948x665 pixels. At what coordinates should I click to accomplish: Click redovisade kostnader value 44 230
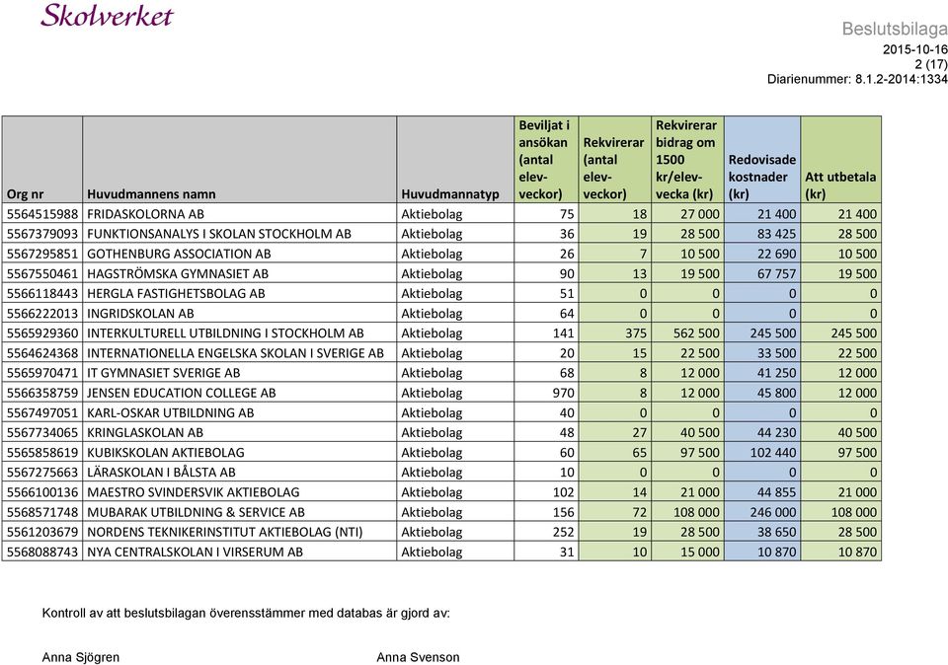point(776,432)
